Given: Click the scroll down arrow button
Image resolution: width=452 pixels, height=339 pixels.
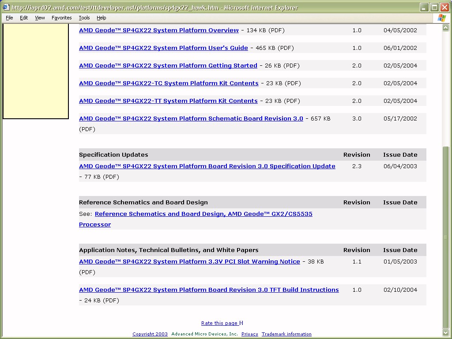Looking at the screenshot, I should [446, 332].
